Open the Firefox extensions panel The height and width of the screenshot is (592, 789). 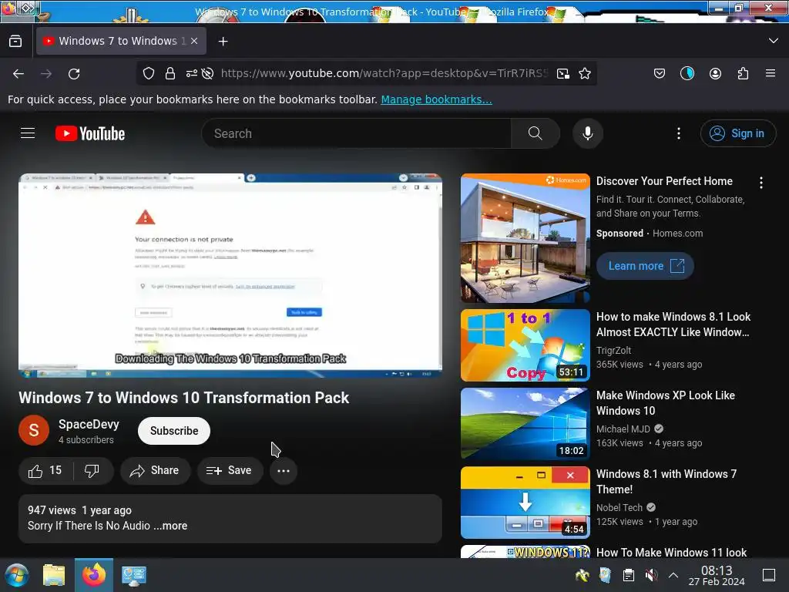click(743, 73)
